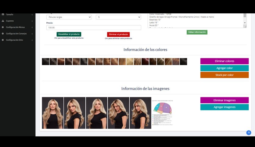Image resolution: width=255 pixels, height=147 pixels.
Task: Expand the Cupones menu chevron
Action: pos(32,21)
